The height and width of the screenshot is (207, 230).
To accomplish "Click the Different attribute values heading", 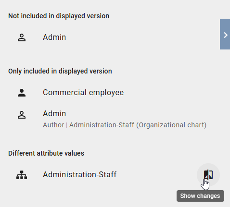I will click(46, 153).
